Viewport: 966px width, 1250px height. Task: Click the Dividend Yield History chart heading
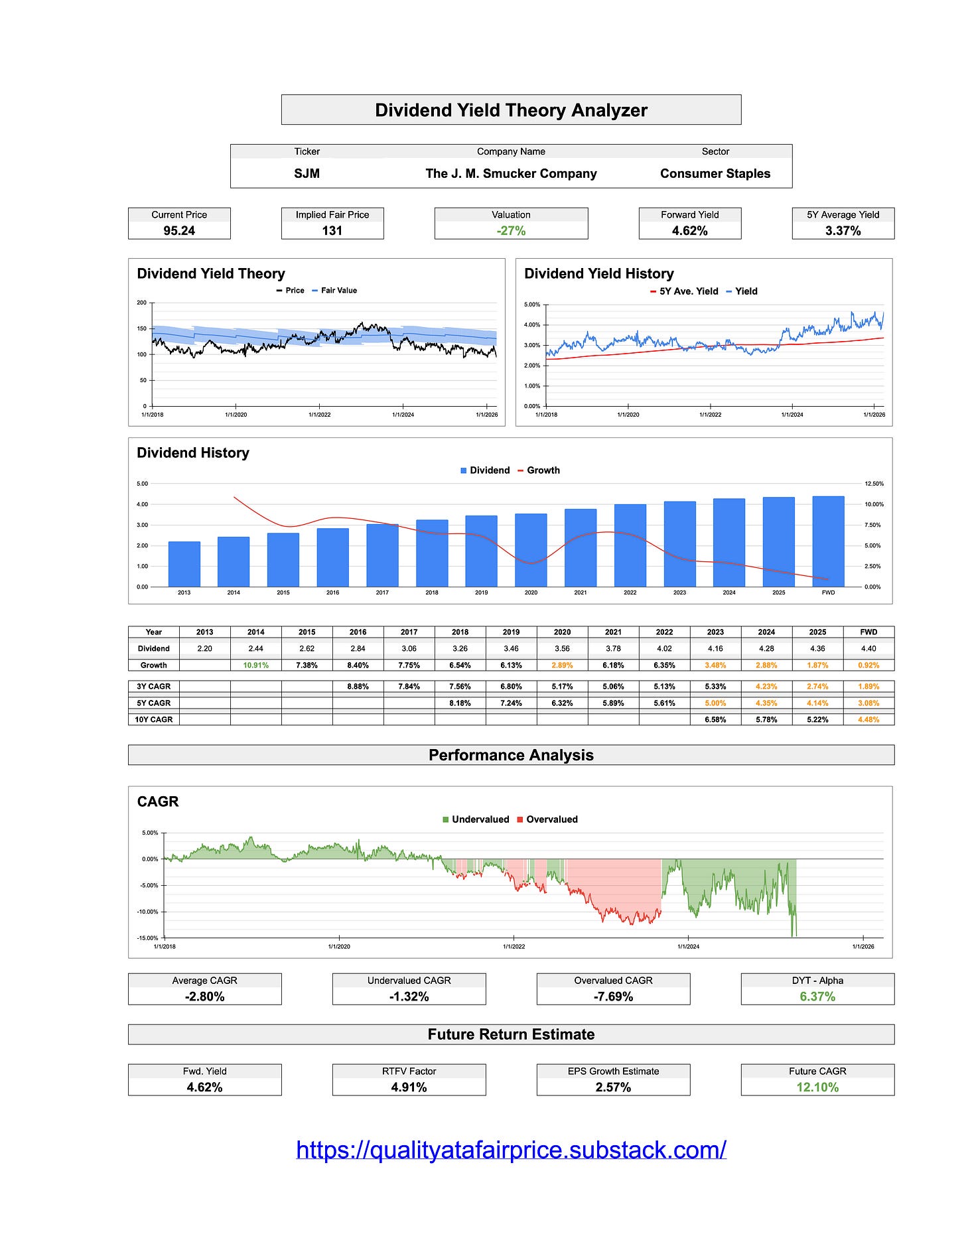[599, 273]
